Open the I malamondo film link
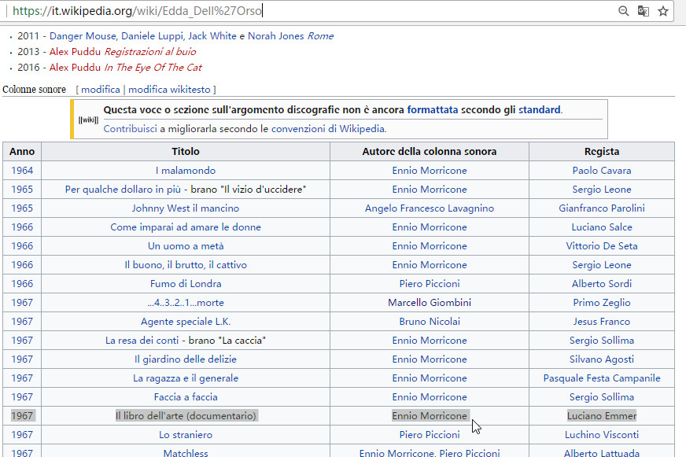 (x=186, y=171)
